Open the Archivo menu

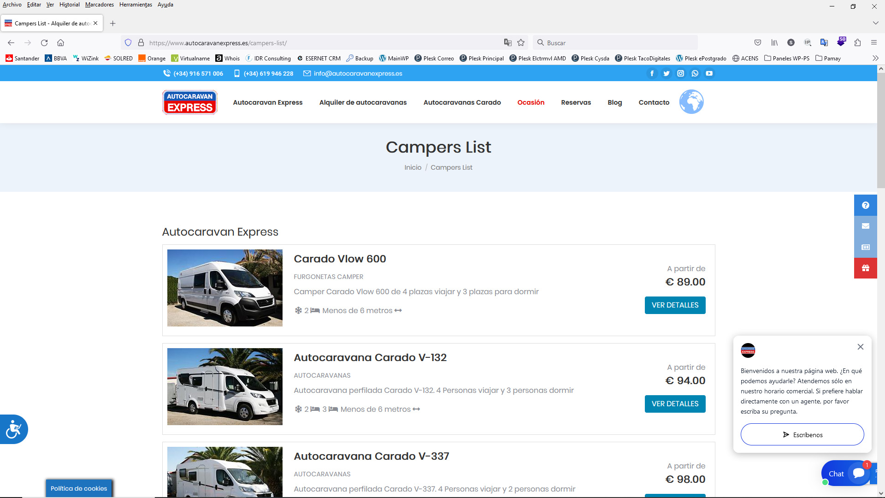(12, 5)
